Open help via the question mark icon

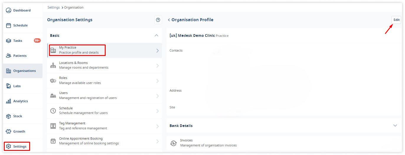pyautogui.click(x=158, y=20)
